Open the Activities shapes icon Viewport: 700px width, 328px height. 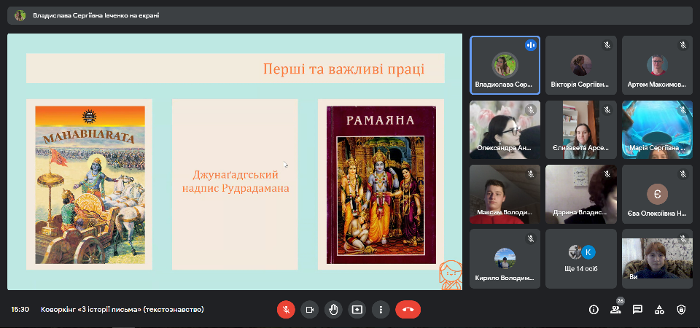(659, 309)
